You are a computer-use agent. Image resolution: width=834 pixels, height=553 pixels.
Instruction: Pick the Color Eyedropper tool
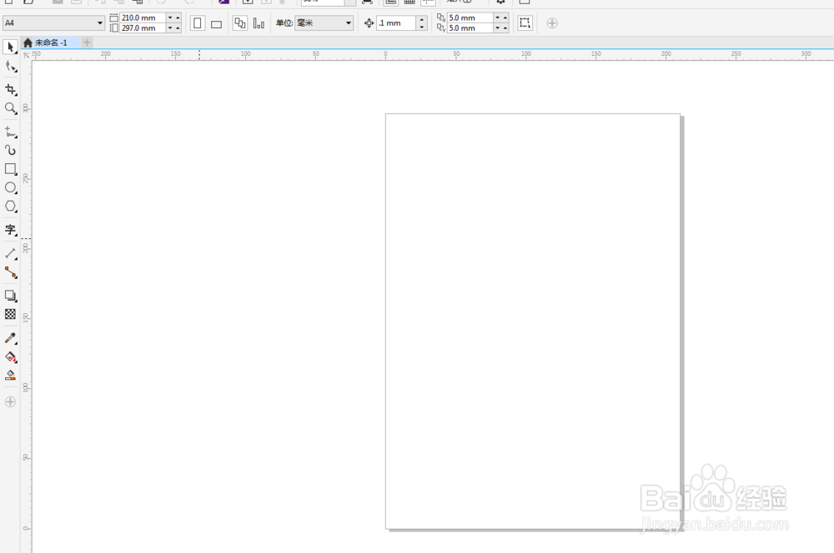tap(10, 338)
